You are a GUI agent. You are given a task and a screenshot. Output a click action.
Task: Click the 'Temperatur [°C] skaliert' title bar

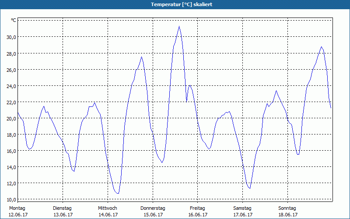coord(175,4)
